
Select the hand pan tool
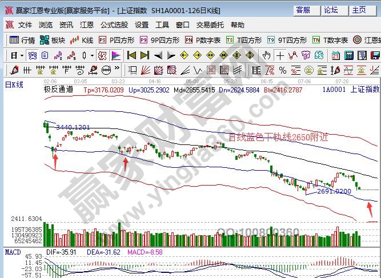pos(267,55)
